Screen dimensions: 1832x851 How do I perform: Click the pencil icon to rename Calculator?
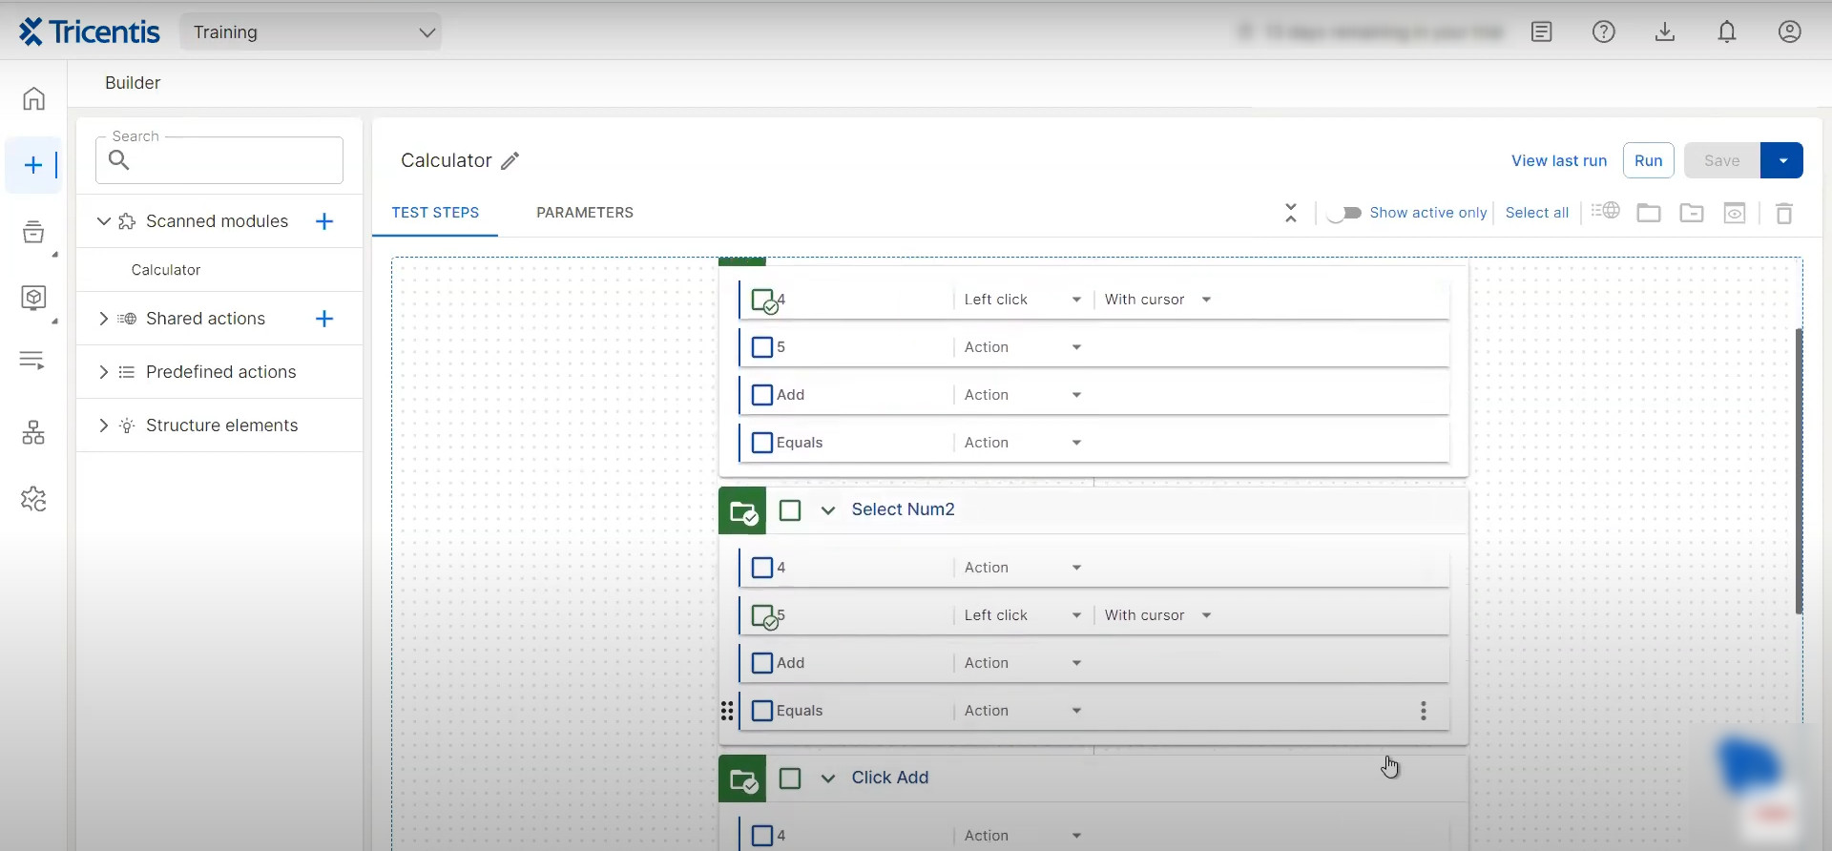point(510,161)
